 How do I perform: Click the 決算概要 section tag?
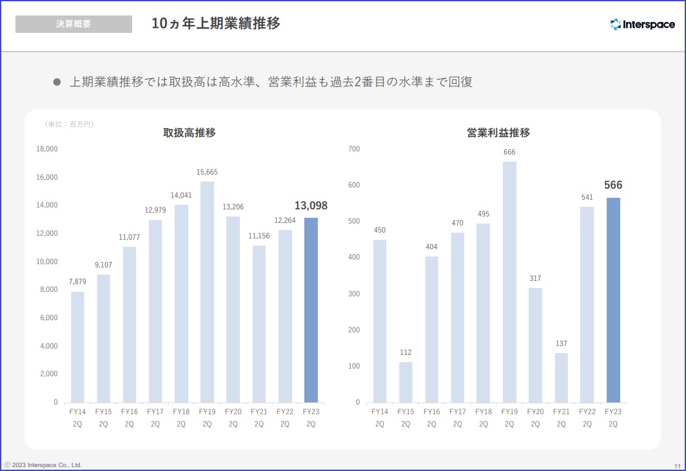pyautogui.click(x=73, y=24)
